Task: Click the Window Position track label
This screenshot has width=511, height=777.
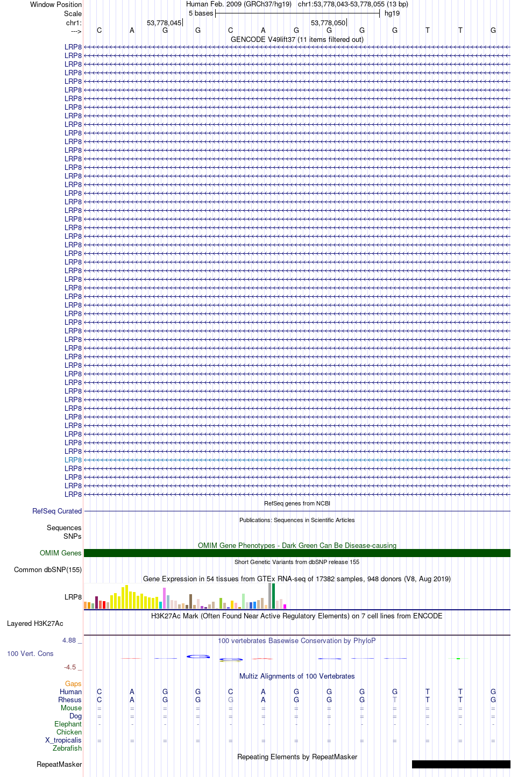Action: click(x=56, y=4)
